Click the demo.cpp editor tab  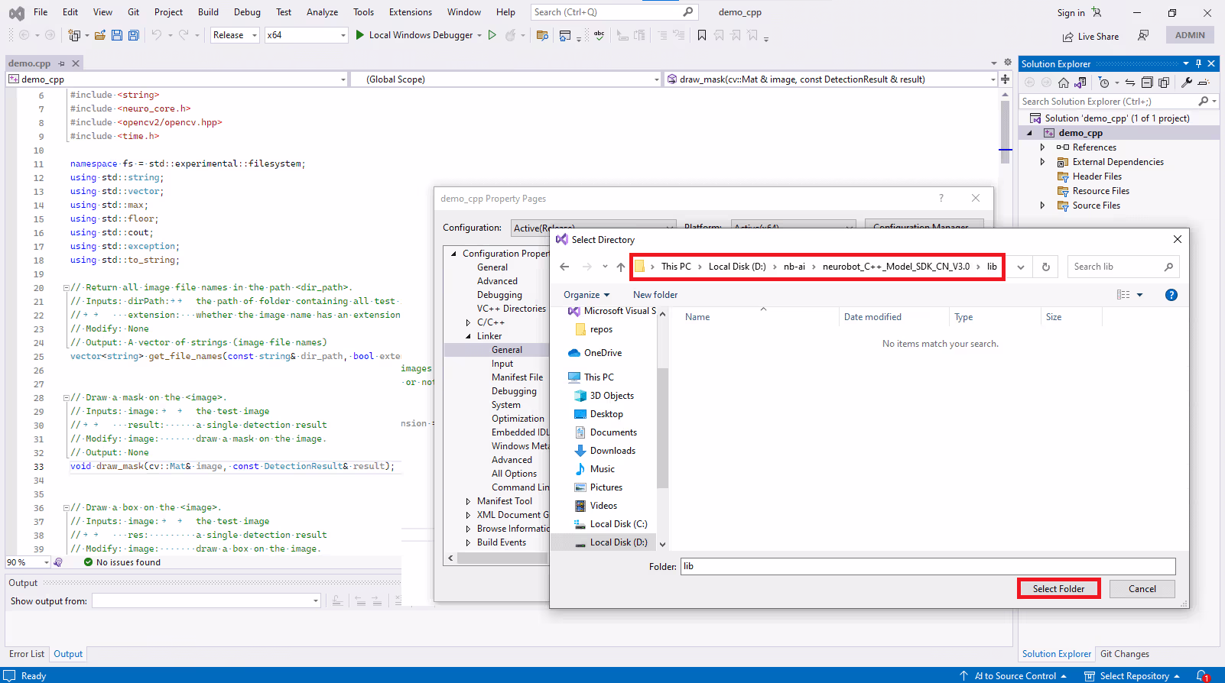pos(30,63)
